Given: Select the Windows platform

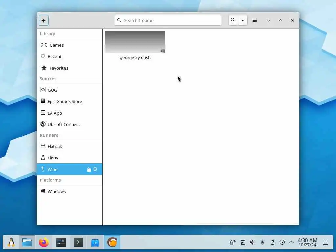Looking at the screenshot, I should [70, 191].
